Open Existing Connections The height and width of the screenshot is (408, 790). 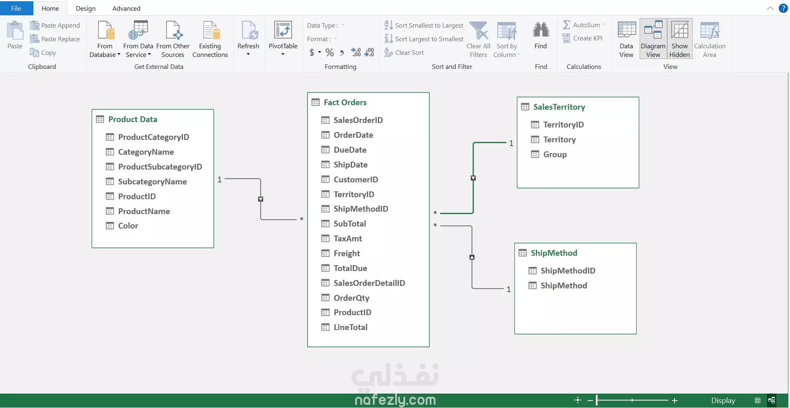(x=210, y=39)
